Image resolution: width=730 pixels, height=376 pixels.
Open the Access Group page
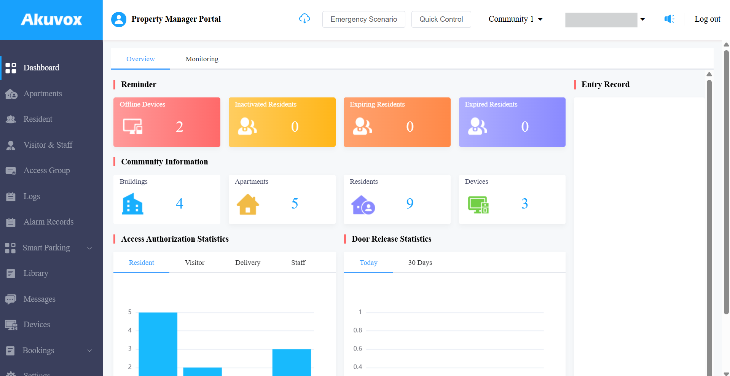click(46, 170)
